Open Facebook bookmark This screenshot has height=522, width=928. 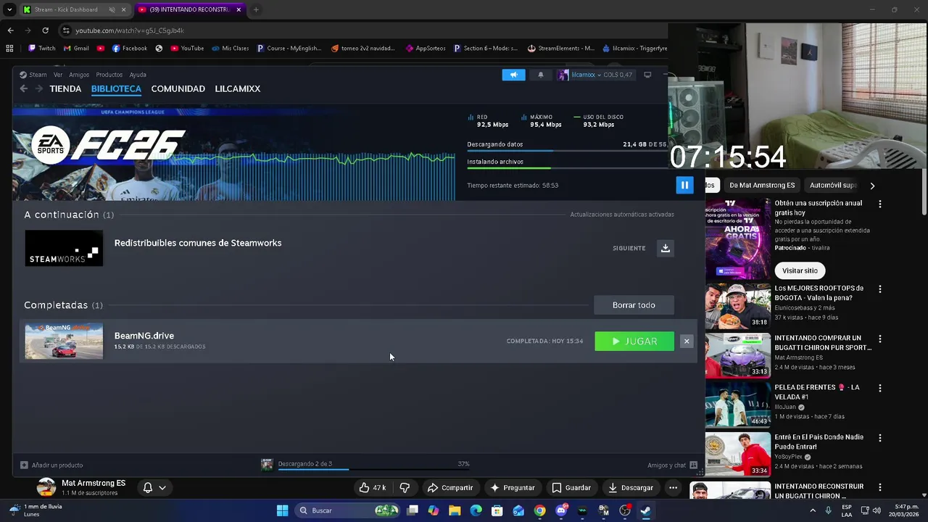coord(130,49)
